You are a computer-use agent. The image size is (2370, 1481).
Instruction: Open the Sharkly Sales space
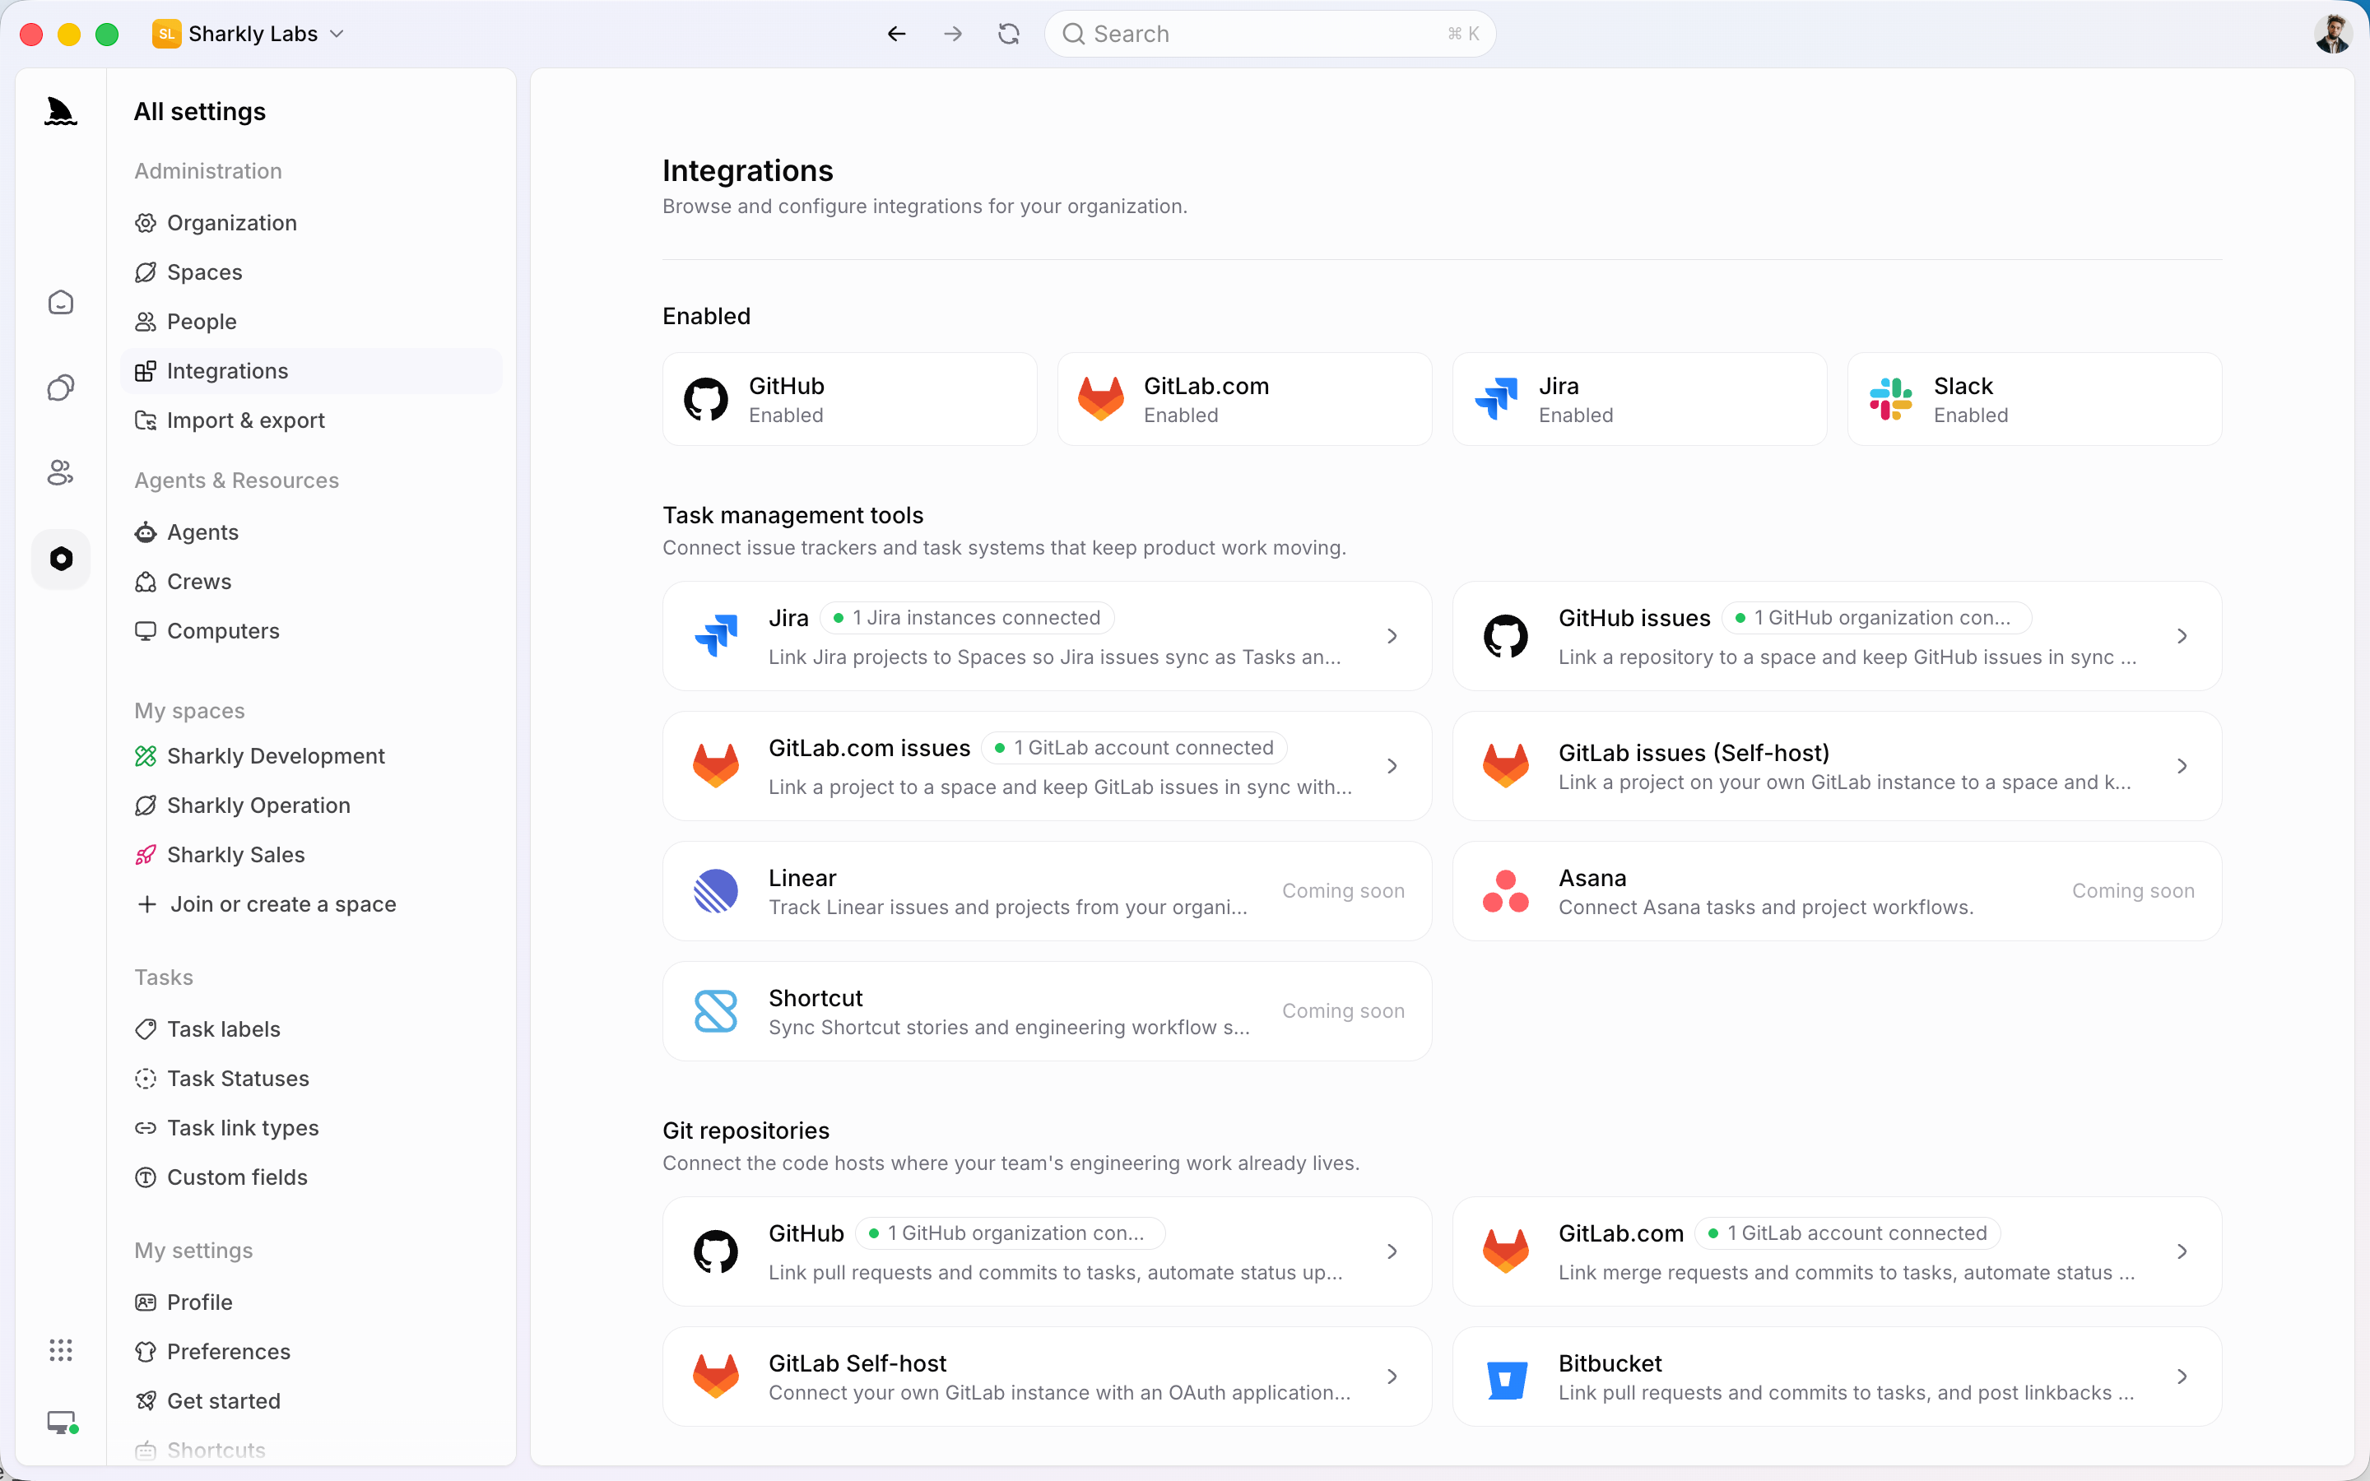click(x=311, y=855)
